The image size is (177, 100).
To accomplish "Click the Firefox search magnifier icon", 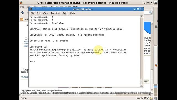I will (x=150, y=12).
